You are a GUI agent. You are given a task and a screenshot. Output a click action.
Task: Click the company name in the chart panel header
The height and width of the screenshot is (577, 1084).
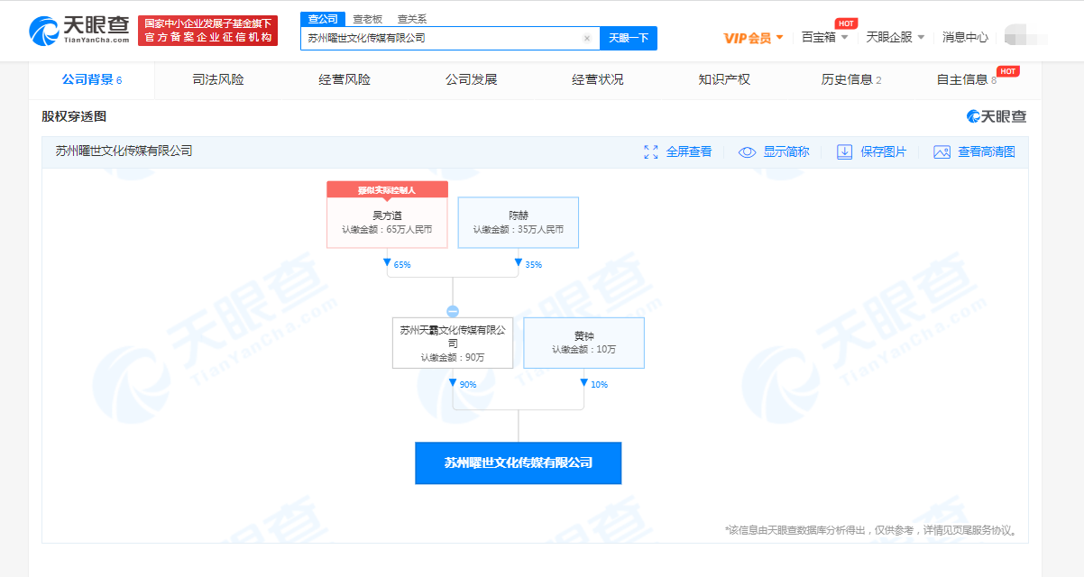click(x=124, y=151)
